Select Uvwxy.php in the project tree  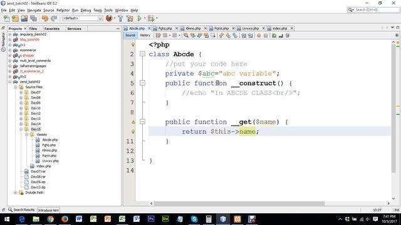[x=50, y=161]
